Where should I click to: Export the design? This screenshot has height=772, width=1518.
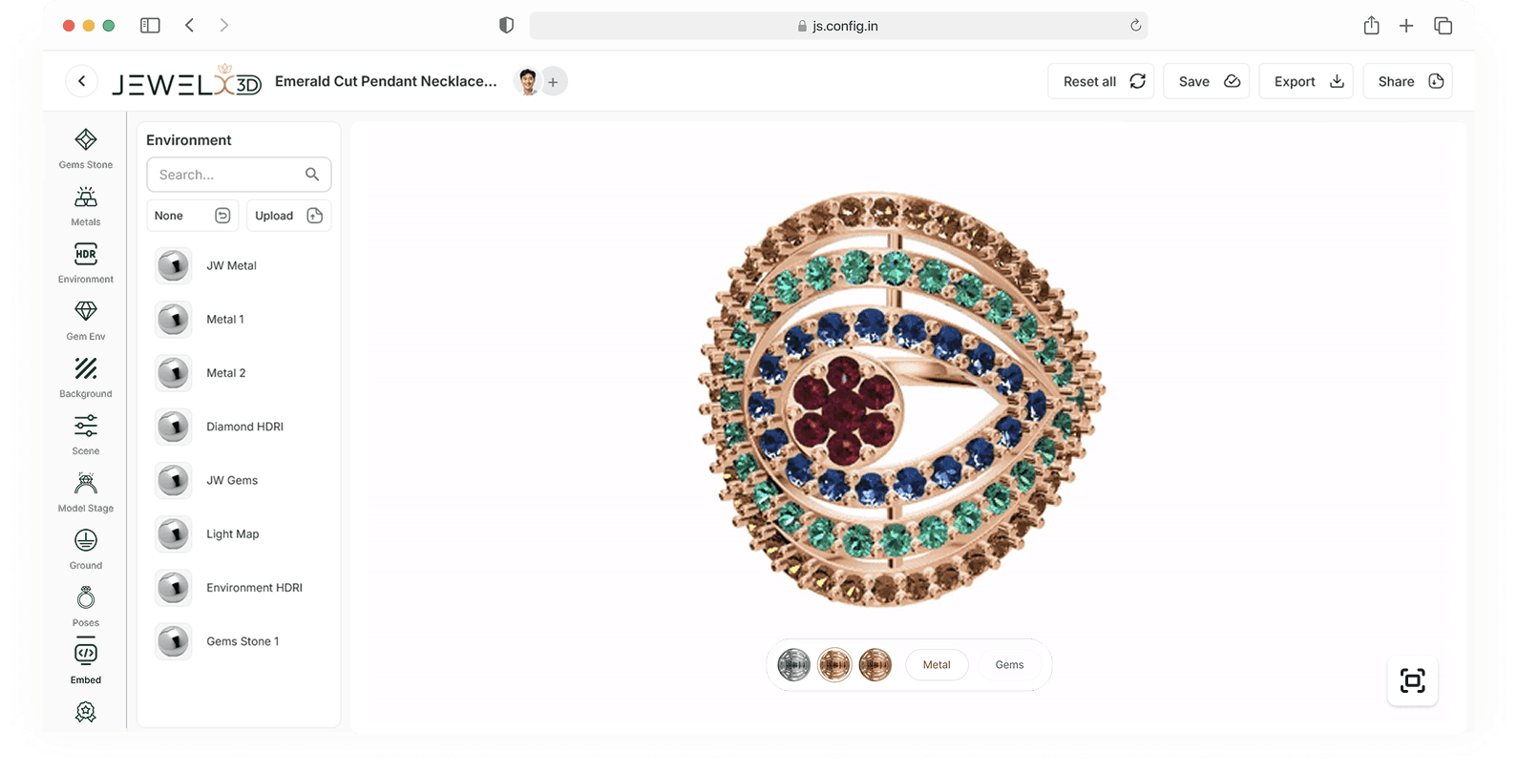click(x=1306, y=82)
